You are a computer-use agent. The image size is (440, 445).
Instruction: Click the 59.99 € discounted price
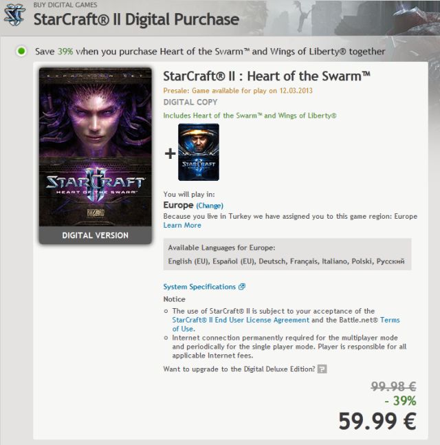coord(377,421)
